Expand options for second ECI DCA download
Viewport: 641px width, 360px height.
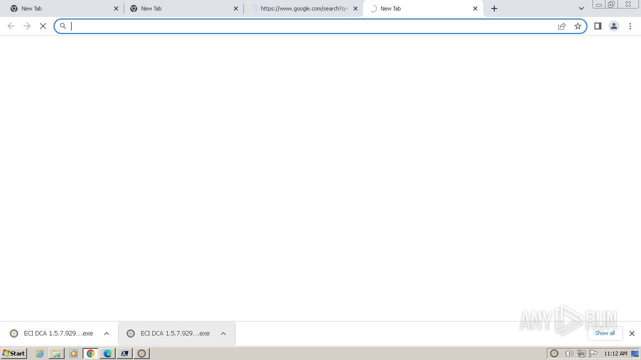223,333
